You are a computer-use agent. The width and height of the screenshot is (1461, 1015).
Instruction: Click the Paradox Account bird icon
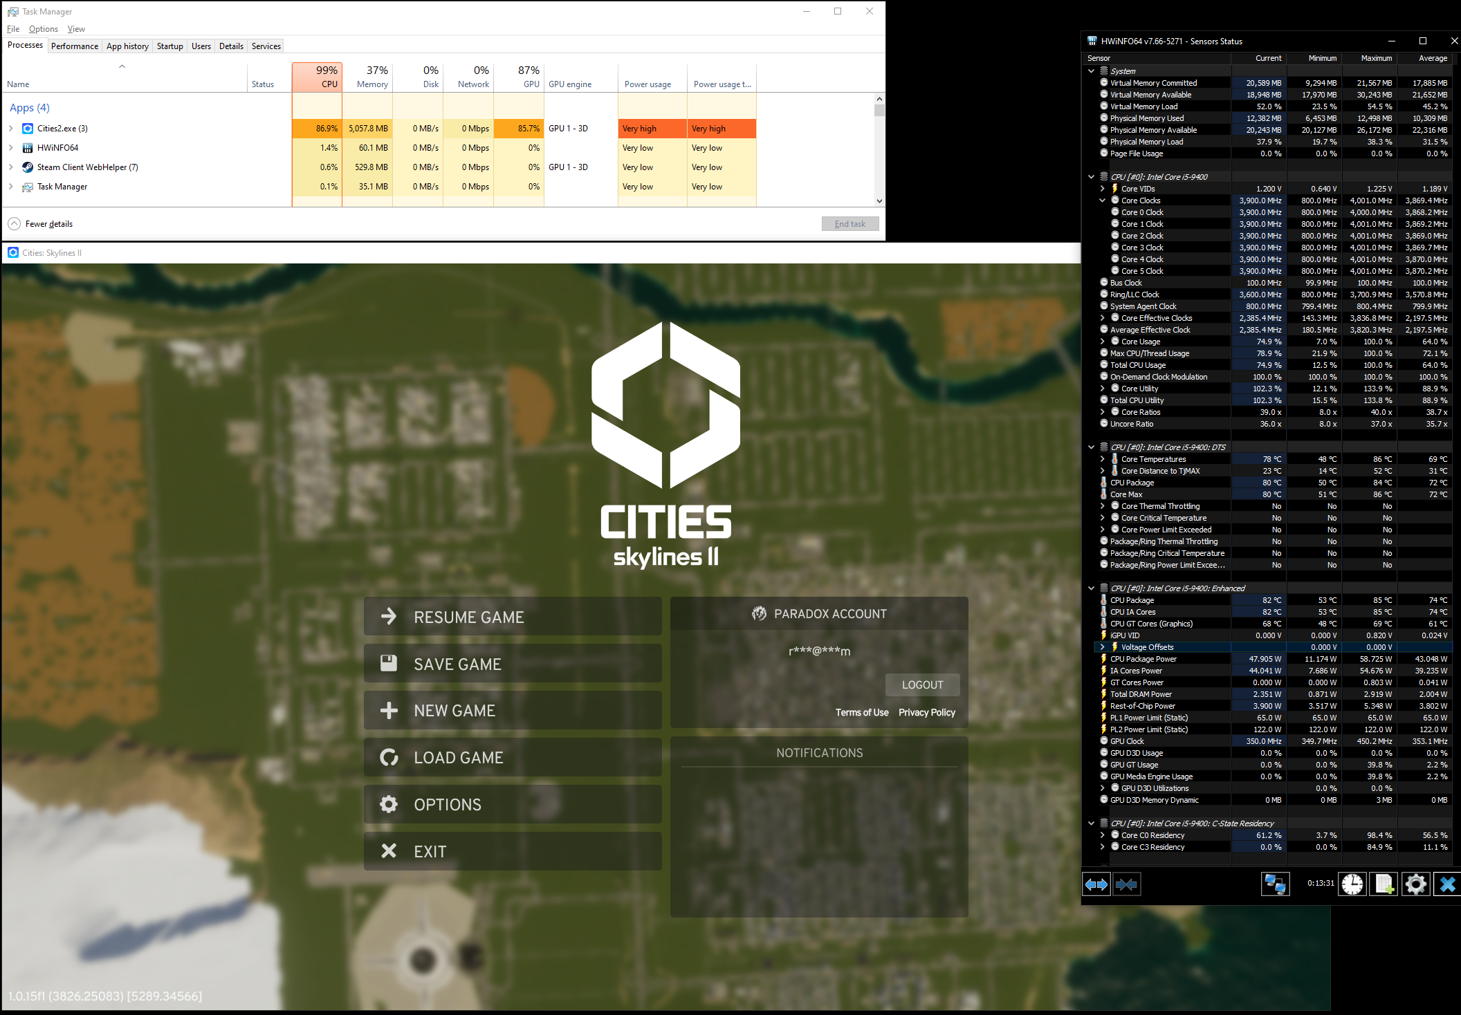click(759, 613)
